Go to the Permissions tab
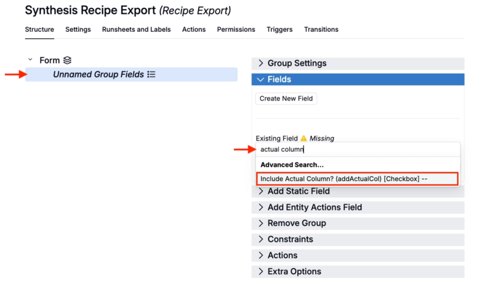The width and height of the screenshot is (490, 290). pos(236,29)
